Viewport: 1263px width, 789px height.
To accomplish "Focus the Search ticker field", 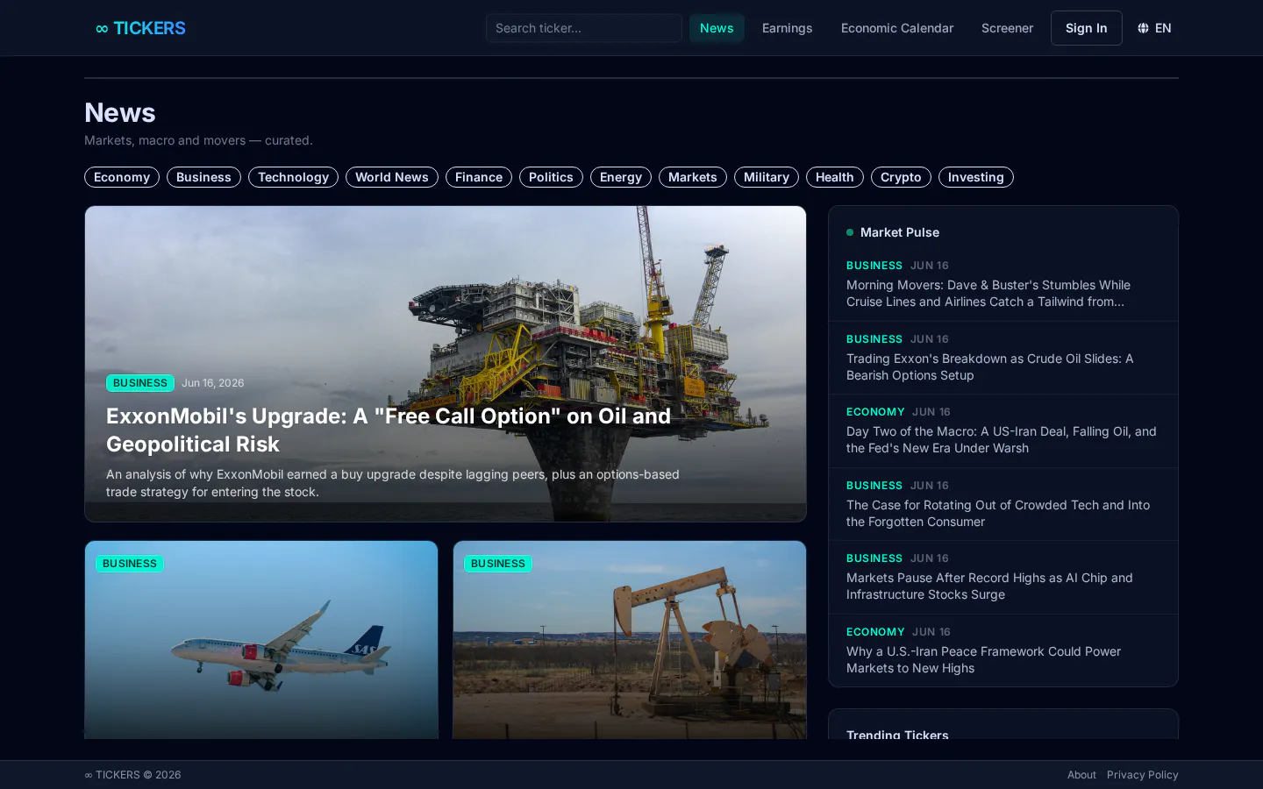I will [583, 28].
